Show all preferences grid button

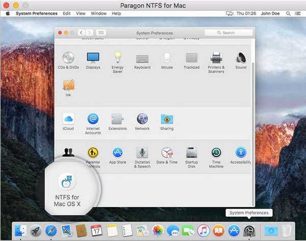tap(101, 33)
